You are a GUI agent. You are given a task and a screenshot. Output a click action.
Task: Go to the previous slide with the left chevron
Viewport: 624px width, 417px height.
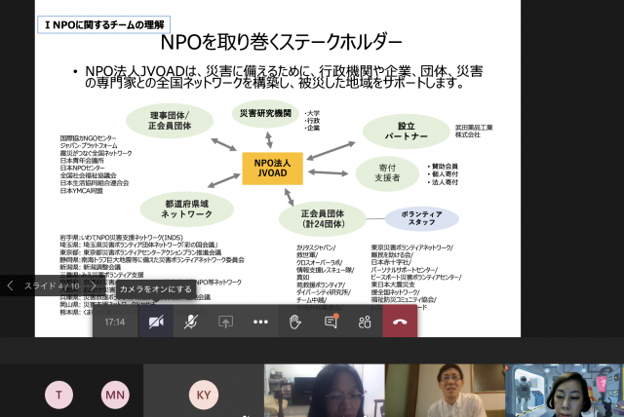11,285
